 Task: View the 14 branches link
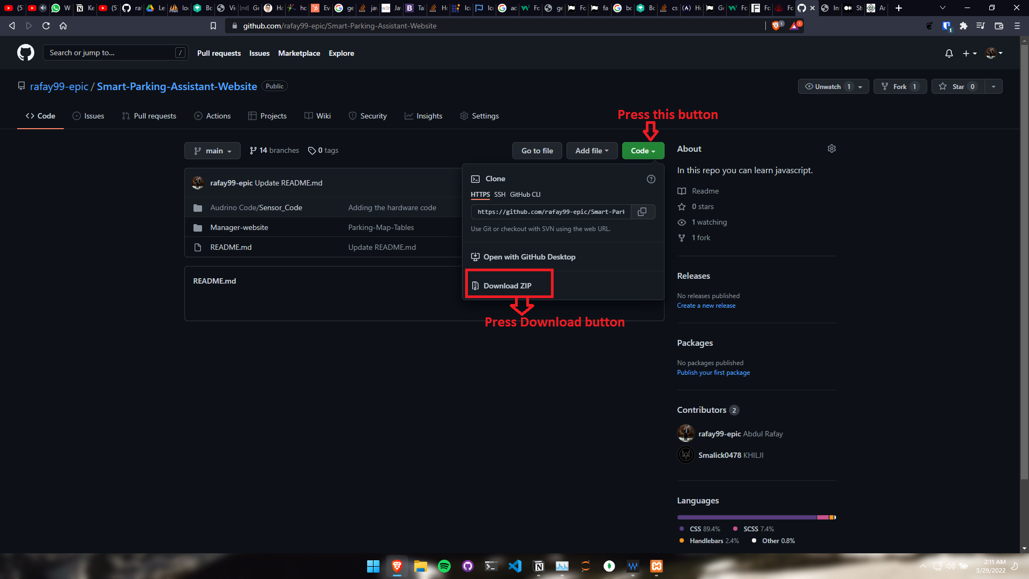point(274,151)
